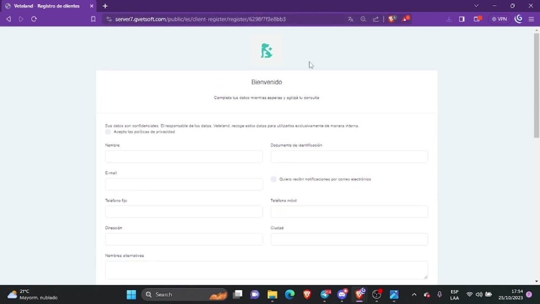Open the browser hamburger menu
540x304 pixels.
[531, 19]
